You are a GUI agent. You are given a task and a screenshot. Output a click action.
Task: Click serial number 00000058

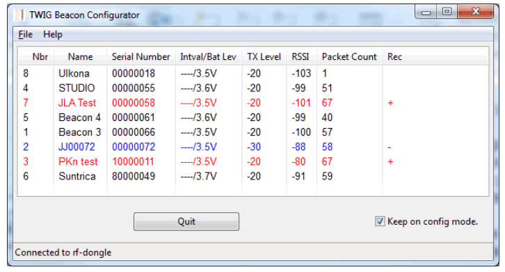pos(134,103)
